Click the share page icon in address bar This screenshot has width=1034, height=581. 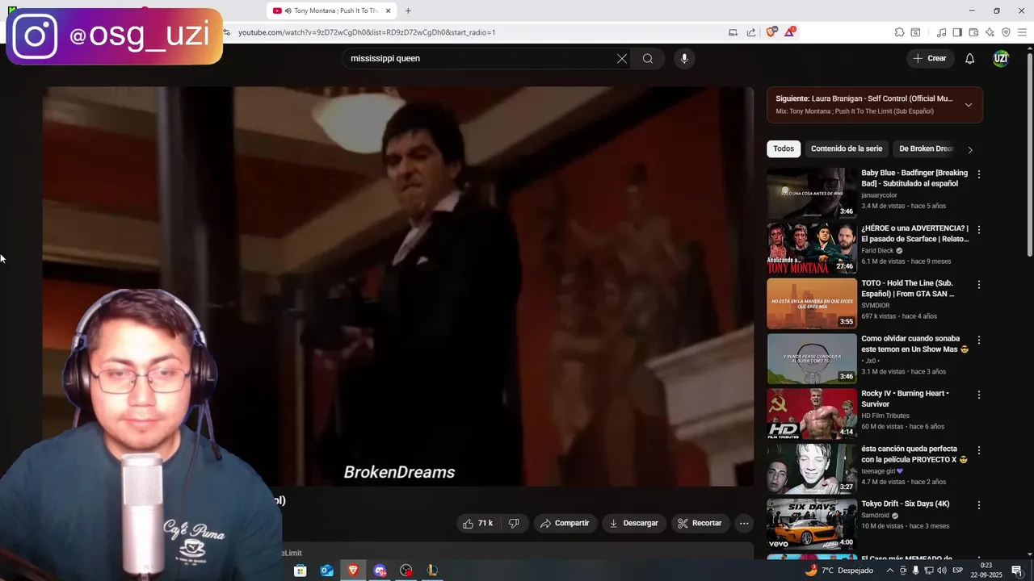751,32
